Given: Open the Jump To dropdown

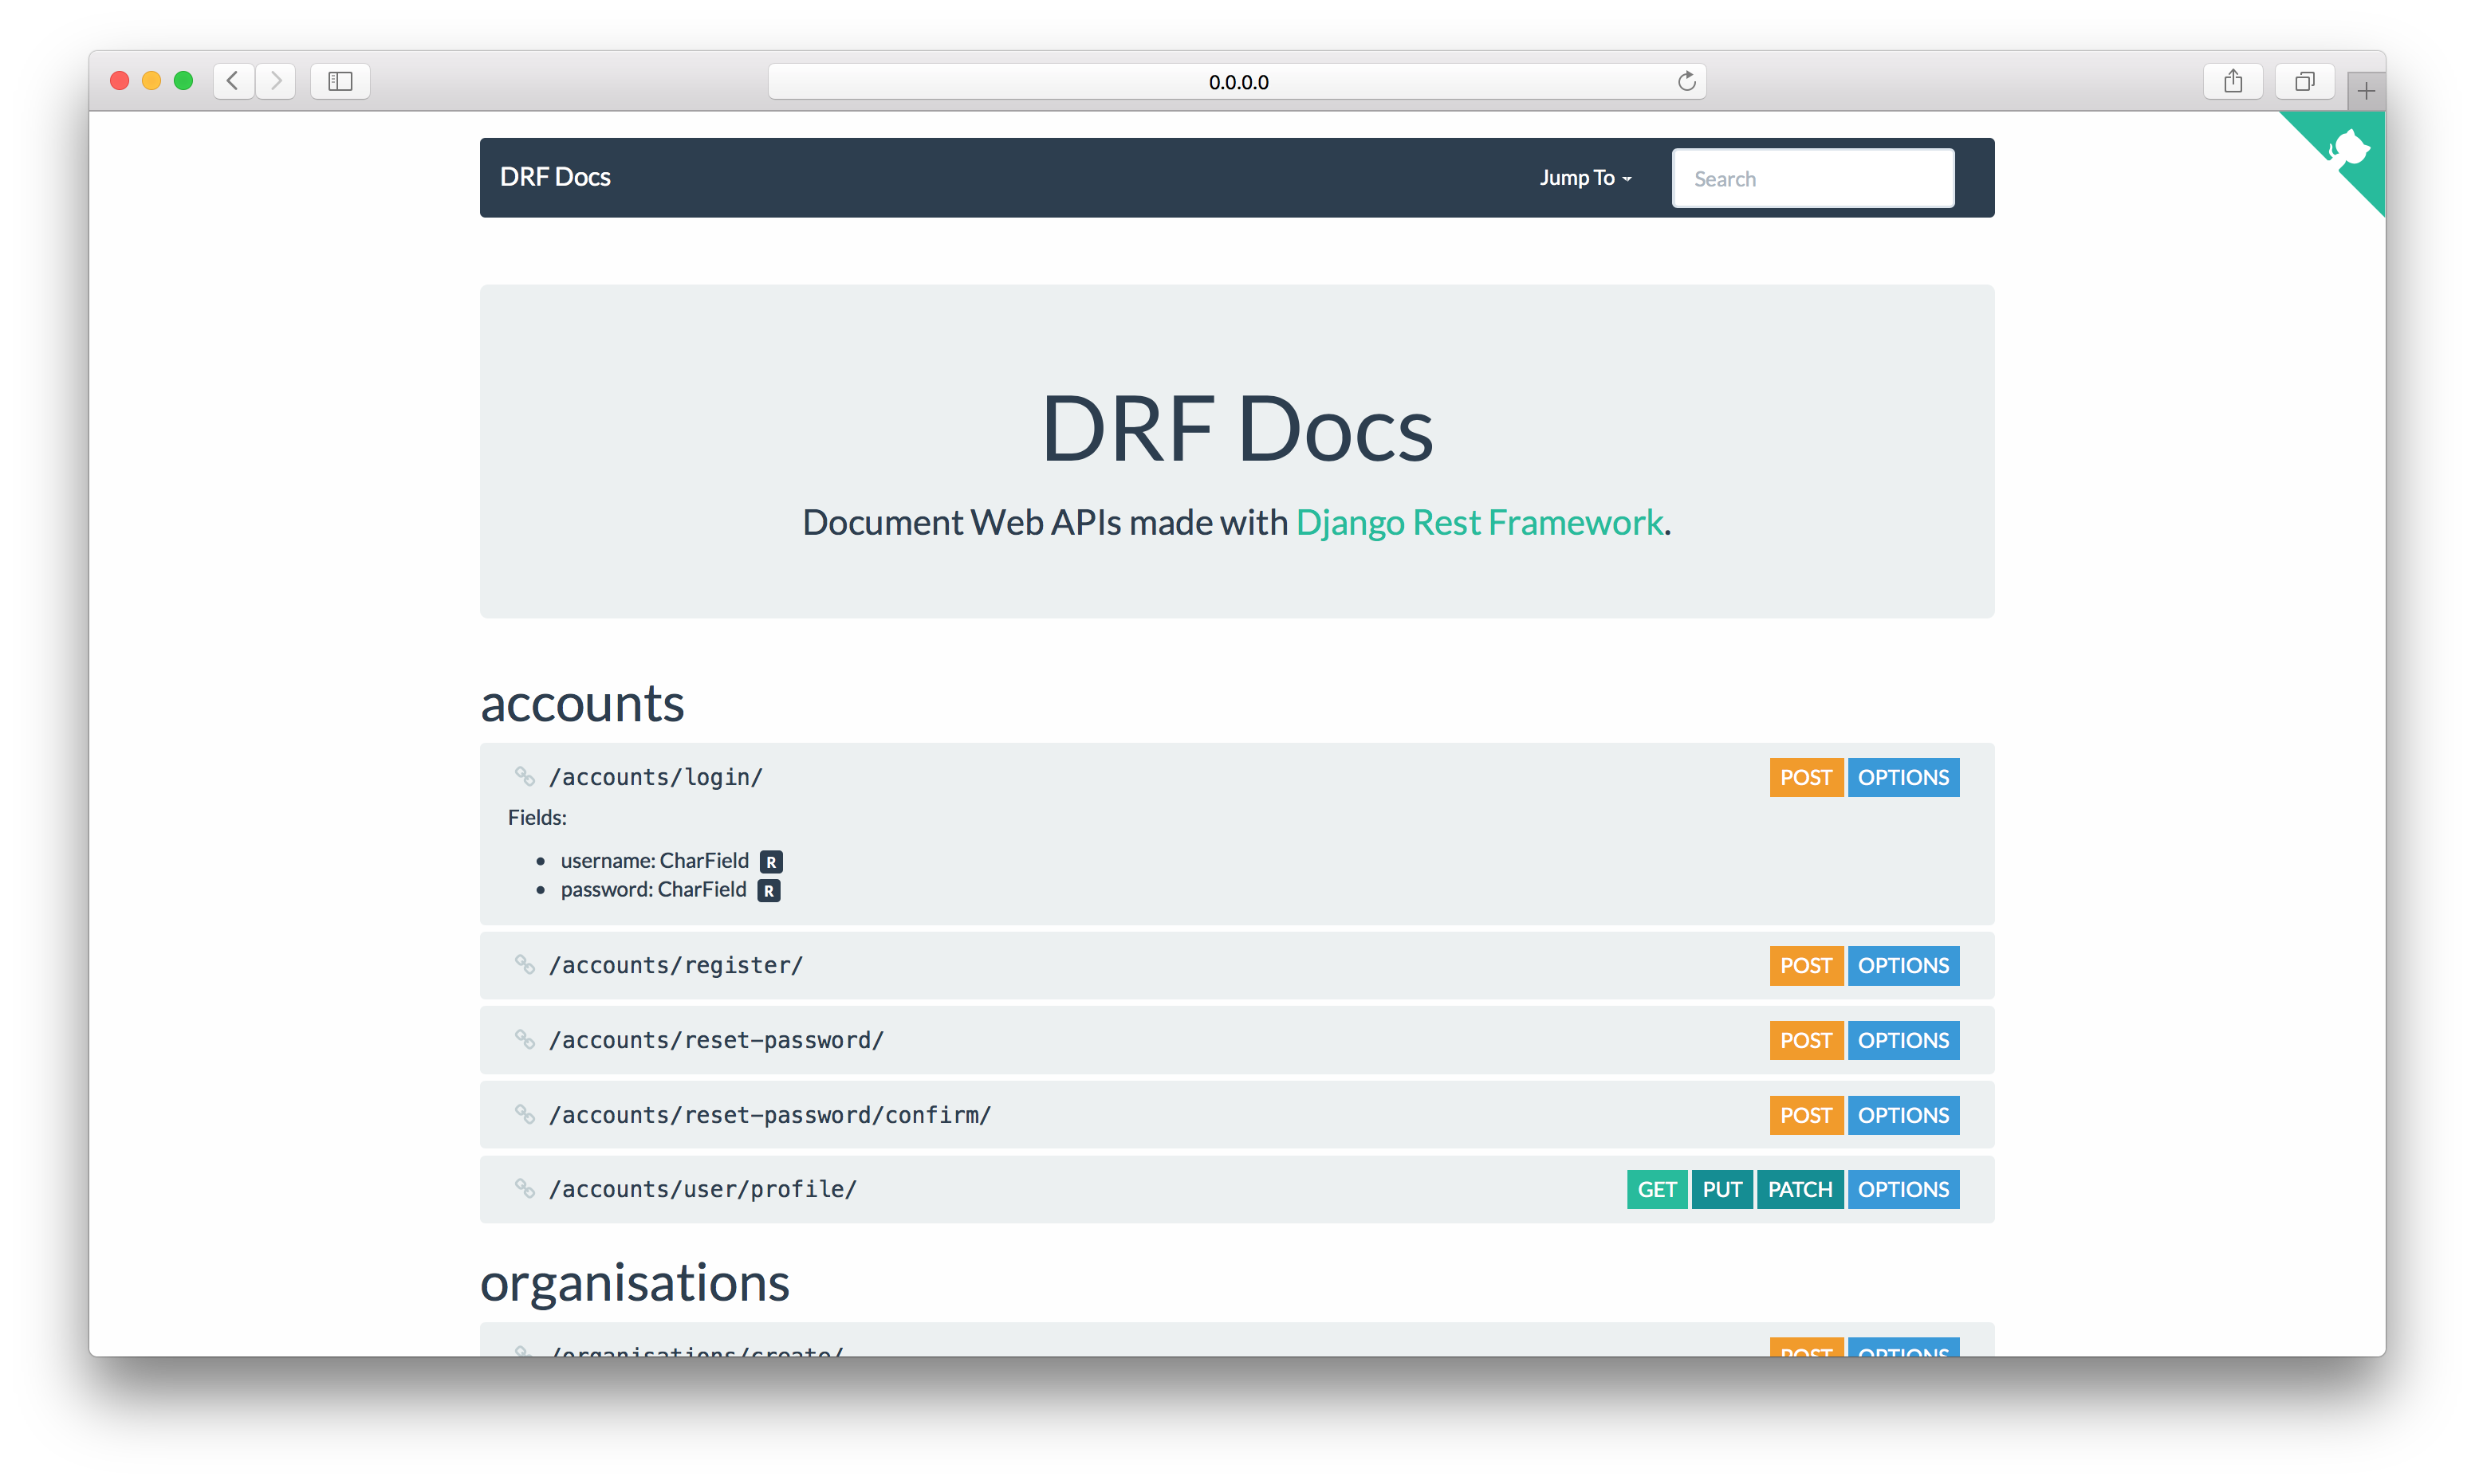Looking at the screenshot, I should (x=1584, y=178).
